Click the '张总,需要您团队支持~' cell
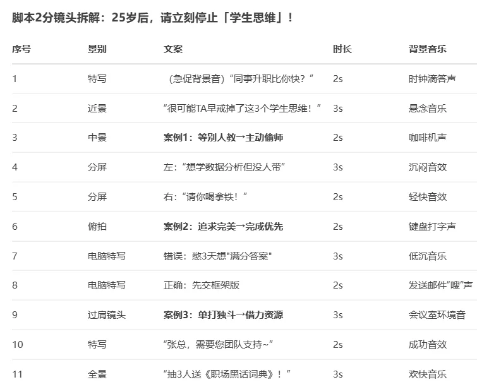477x382 pixels. (x=218, y=344)
